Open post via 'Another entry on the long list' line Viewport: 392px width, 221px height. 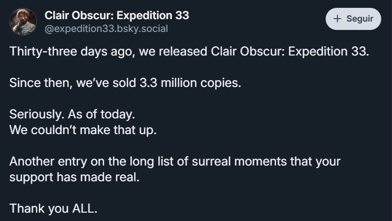[175, 162]
